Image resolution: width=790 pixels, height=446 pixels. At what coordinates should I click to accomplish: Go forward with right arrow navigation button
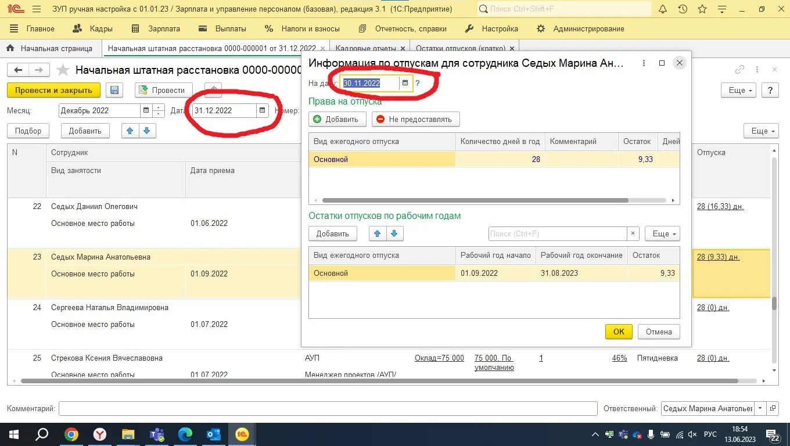click(x=38, y=70)
